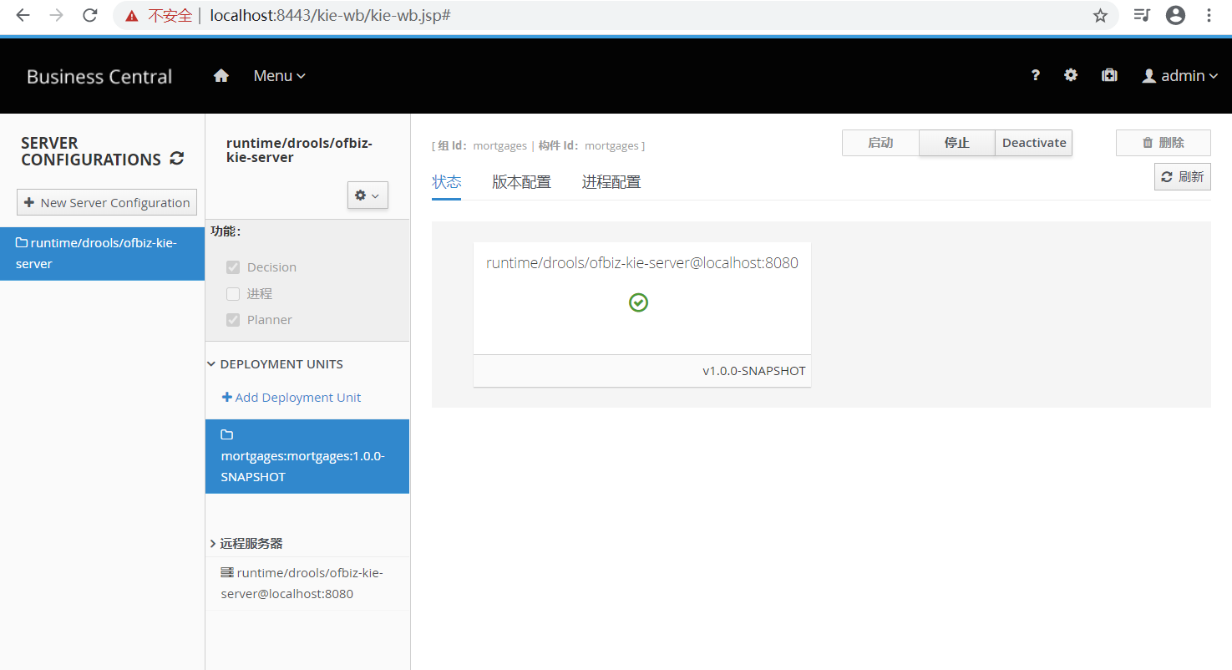Bookmark this page with star icon
1232x670 pixels.
pyautogui.click(x=1100, y=15)
